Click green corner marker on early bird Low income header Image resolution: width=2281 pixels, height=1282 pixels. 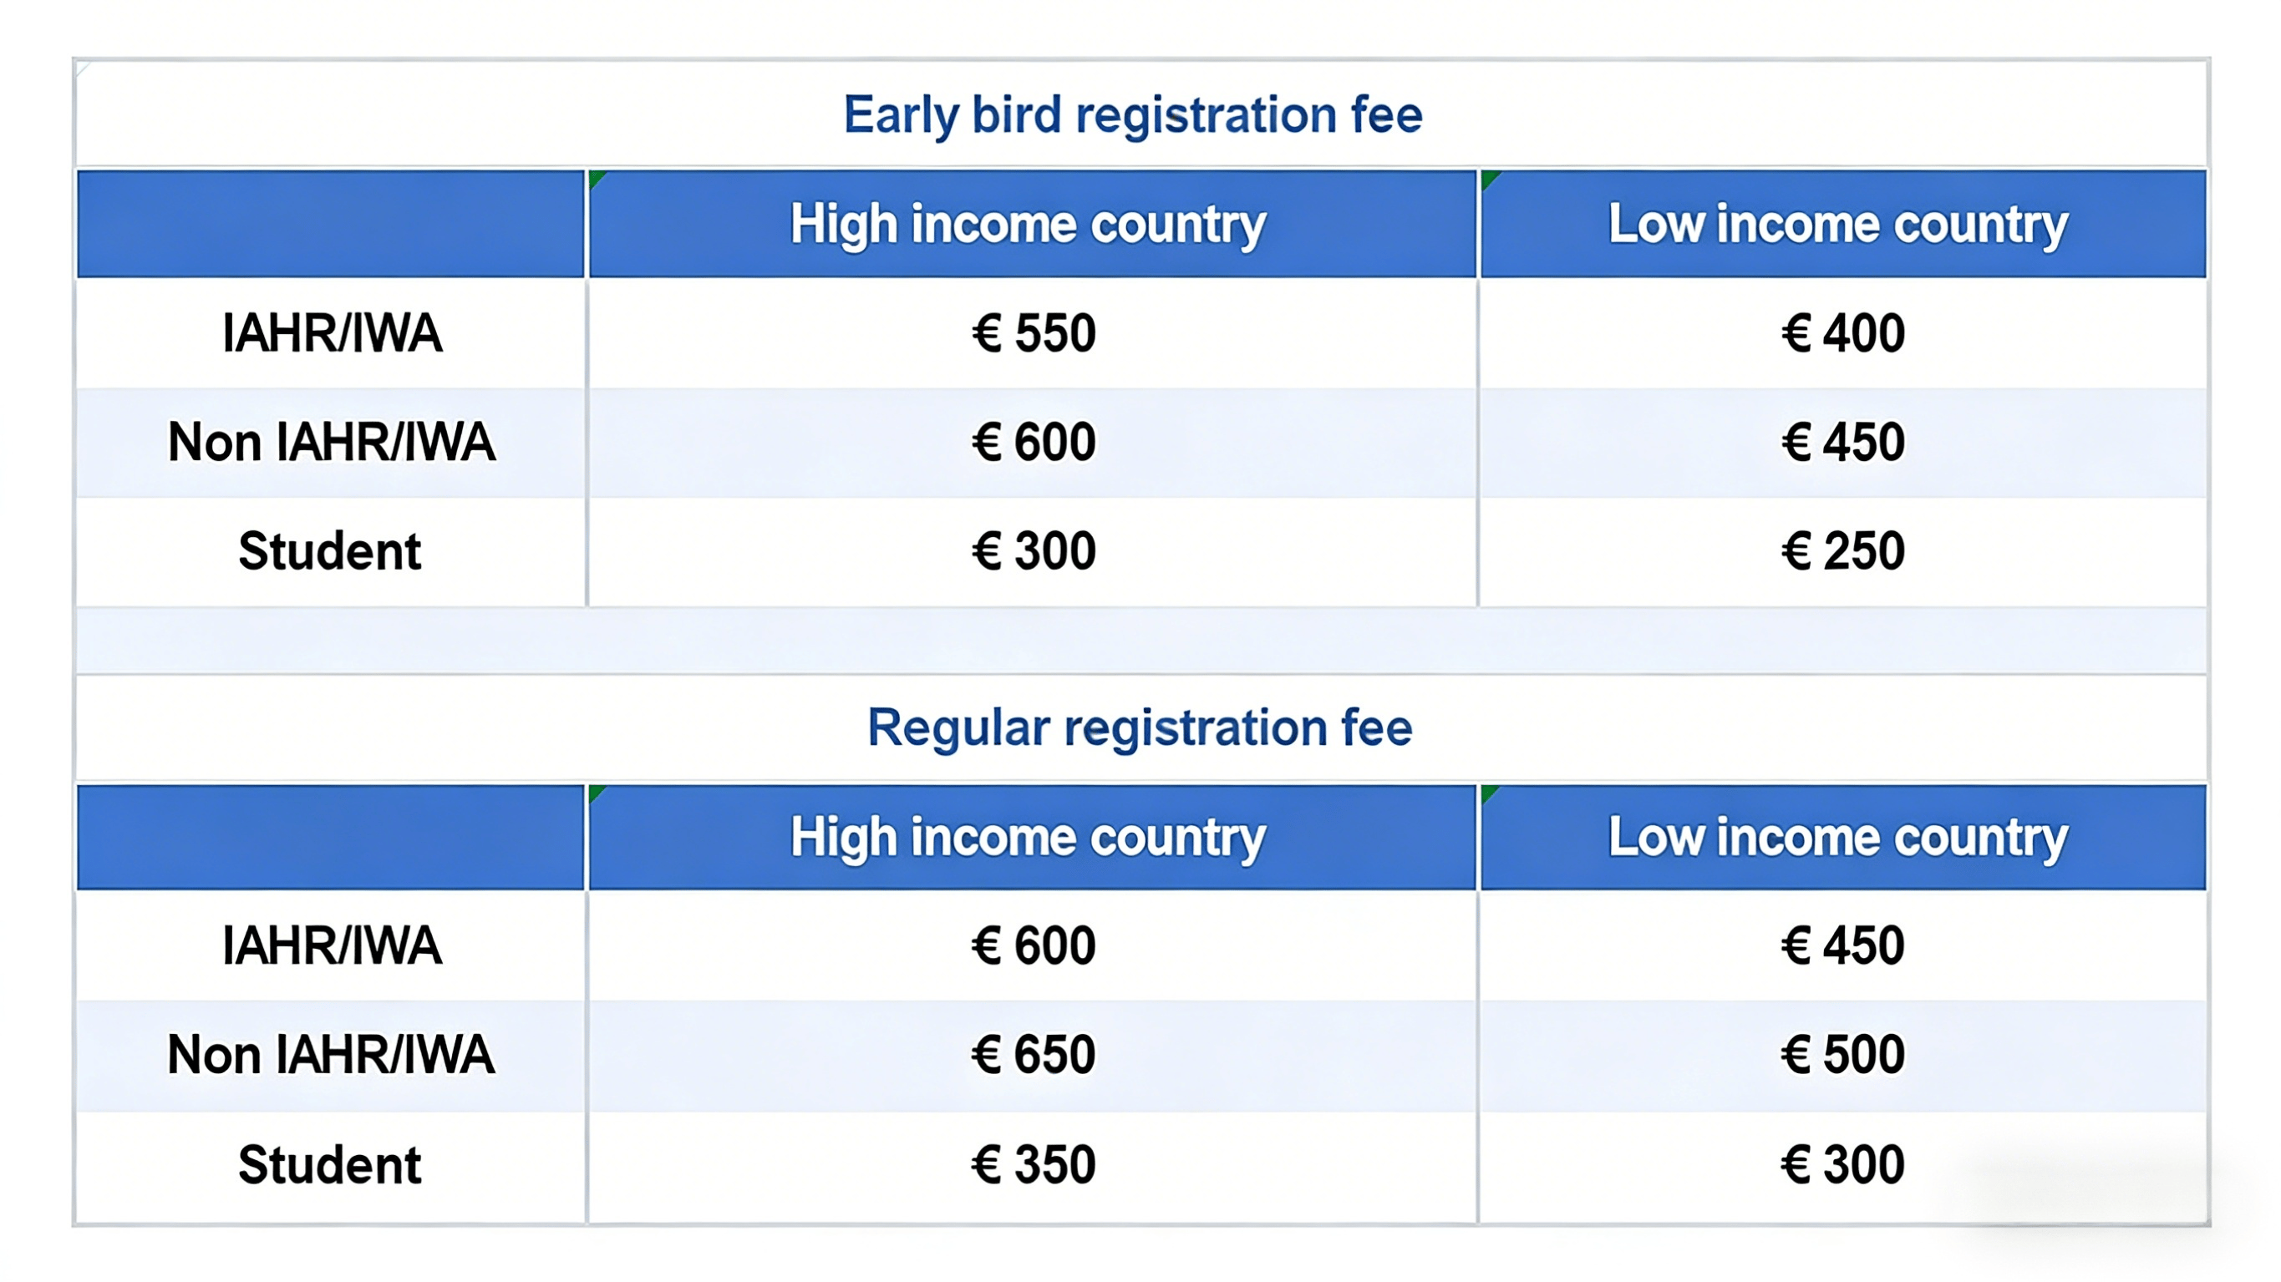[x=1488, y=179]
